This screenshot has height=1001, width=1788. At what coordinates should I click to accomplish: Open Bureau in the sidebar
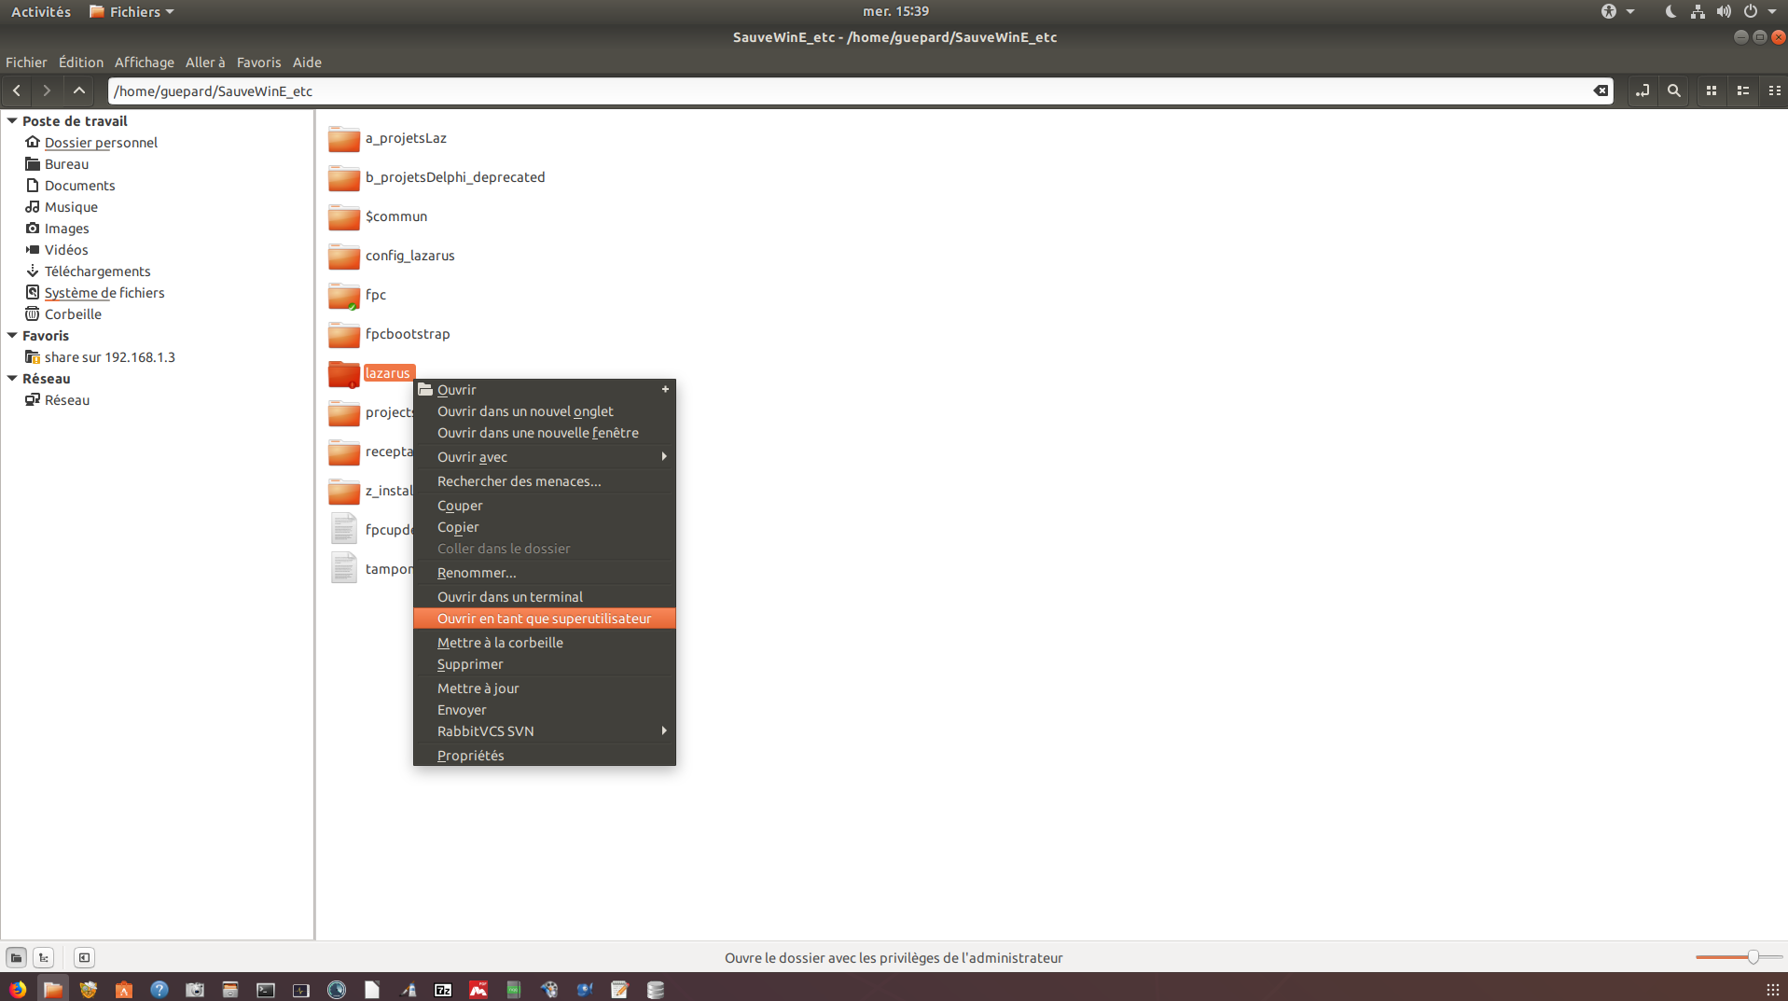(66, 164)
